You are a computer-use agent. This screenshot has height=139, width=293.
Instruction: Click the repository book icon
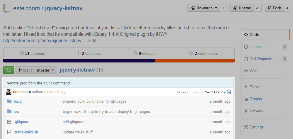click(x=7, y=8)
